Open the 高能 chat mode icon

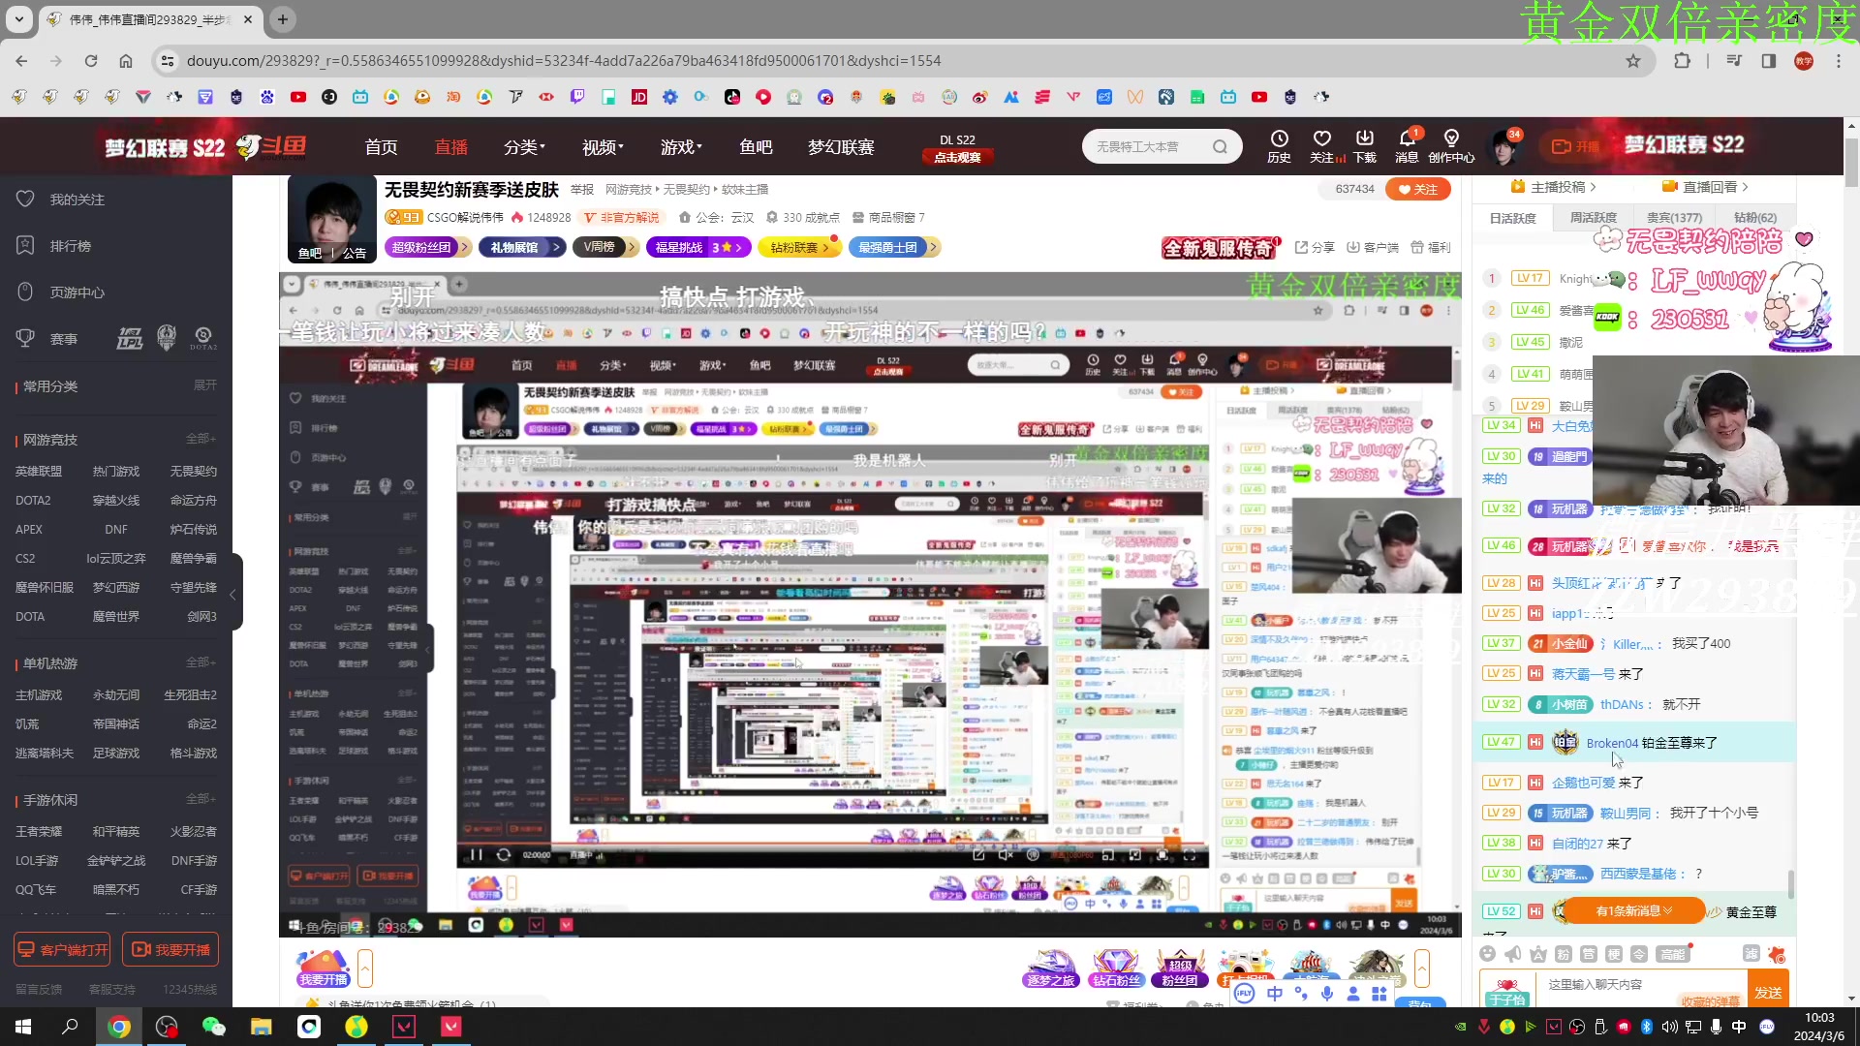(x=1673, y=955)
